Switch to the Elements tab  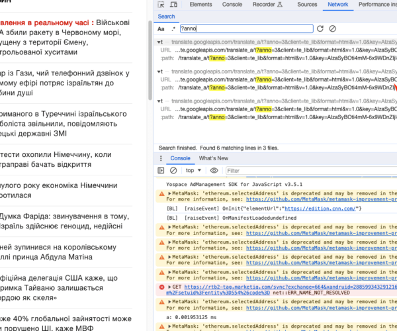tap(200, 5)
